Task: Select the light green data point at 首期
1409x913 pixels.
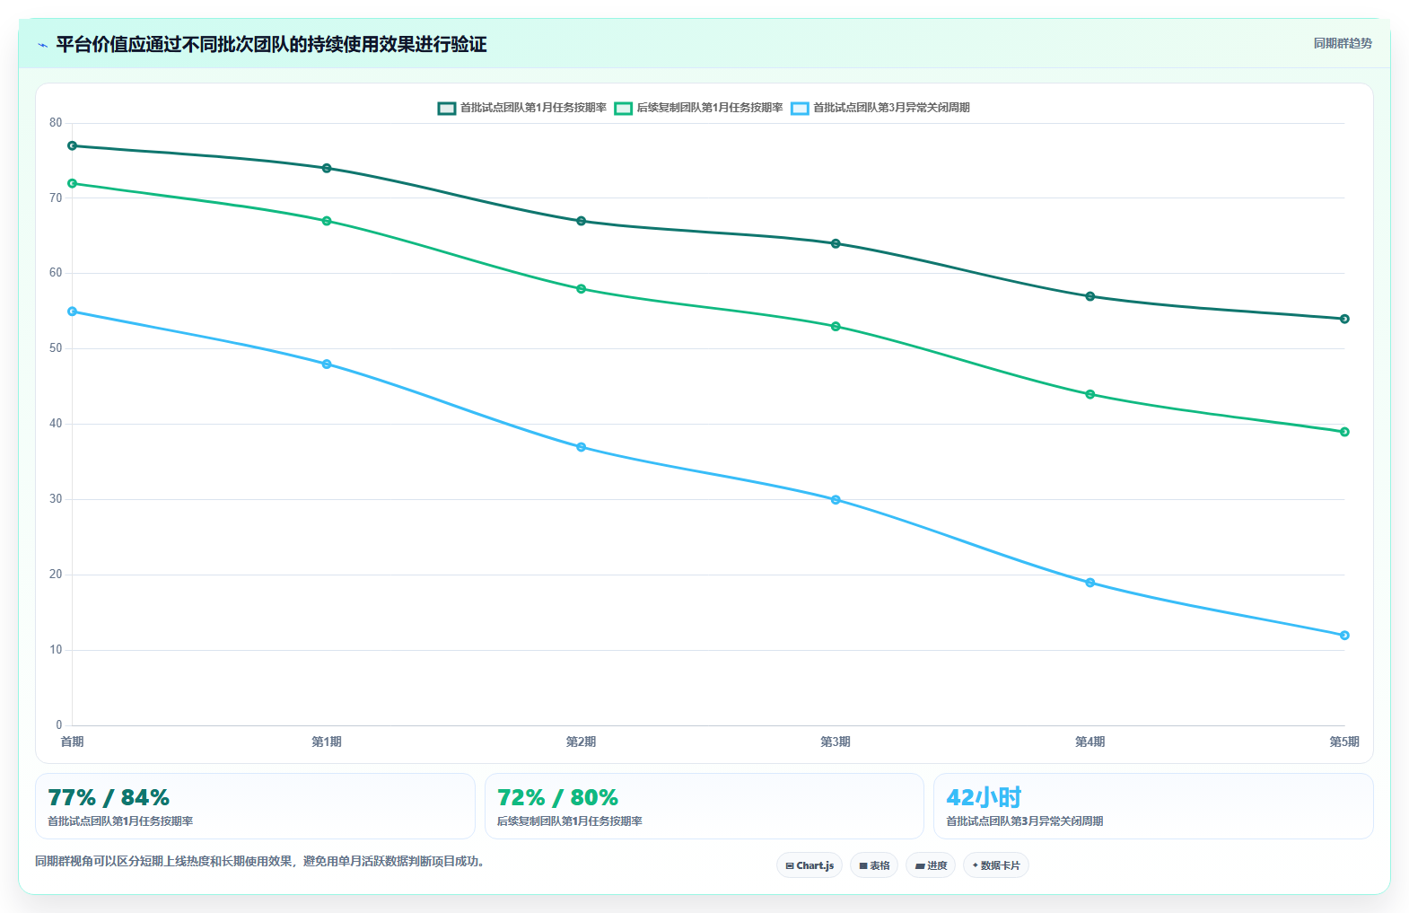Action: coord(73,183)
